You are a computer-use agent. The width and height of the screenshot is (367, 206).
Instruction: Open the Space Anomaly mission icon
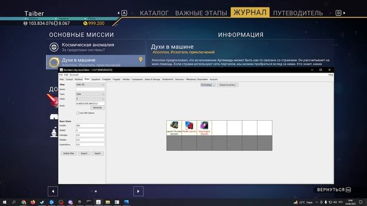54,47
